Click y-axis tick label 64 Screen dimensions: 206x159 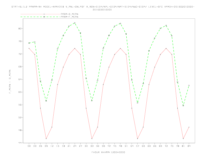pos(20,79)
